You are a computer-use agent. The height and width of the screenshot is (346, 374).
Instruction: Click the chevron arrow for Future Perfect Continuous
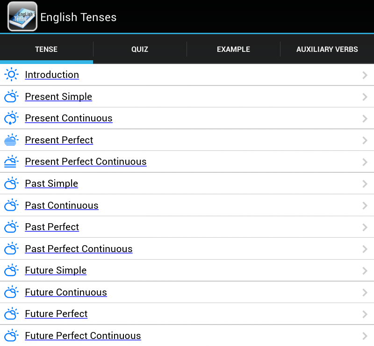click(365, 336)
